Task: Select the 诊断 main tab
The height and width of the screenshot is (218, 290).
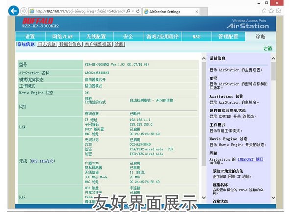Action: 261,36
